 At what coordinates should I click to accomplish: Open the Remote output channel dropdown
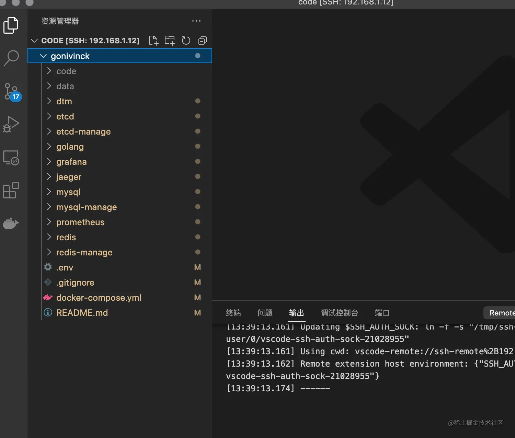tap(500, 313)
